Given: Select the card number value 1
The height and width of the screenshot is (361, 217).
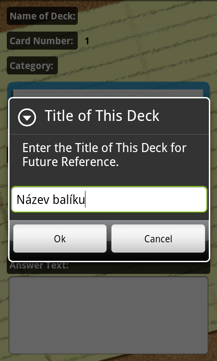Looking at the screenshot, I should point(87,41).
